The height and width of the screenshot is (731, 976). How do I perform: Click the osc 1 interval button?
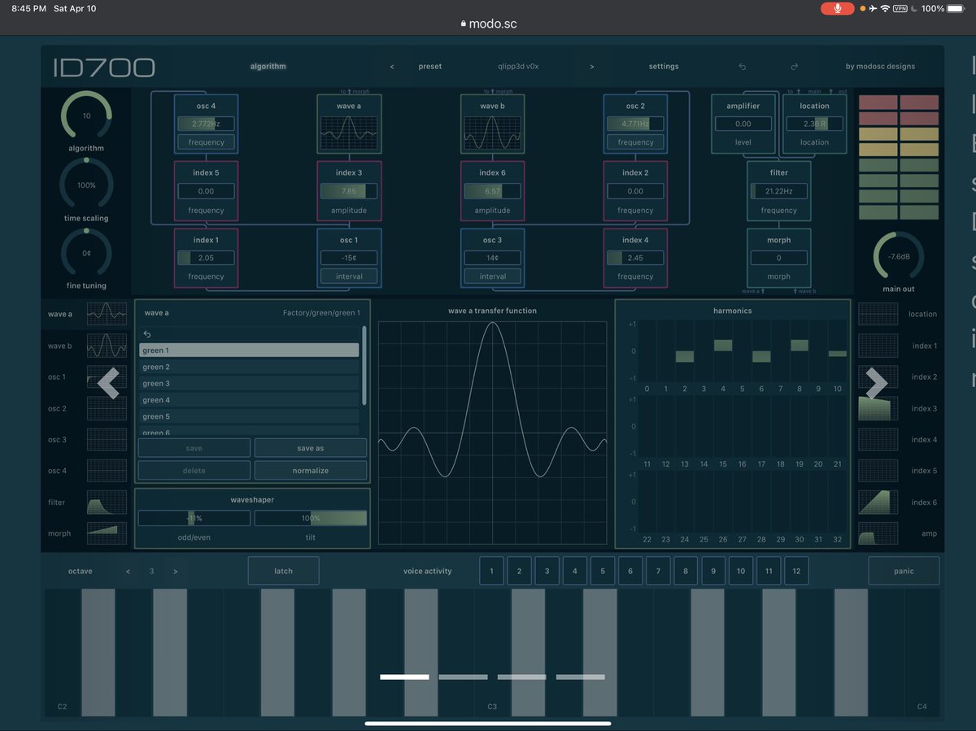tap(349, 276)
